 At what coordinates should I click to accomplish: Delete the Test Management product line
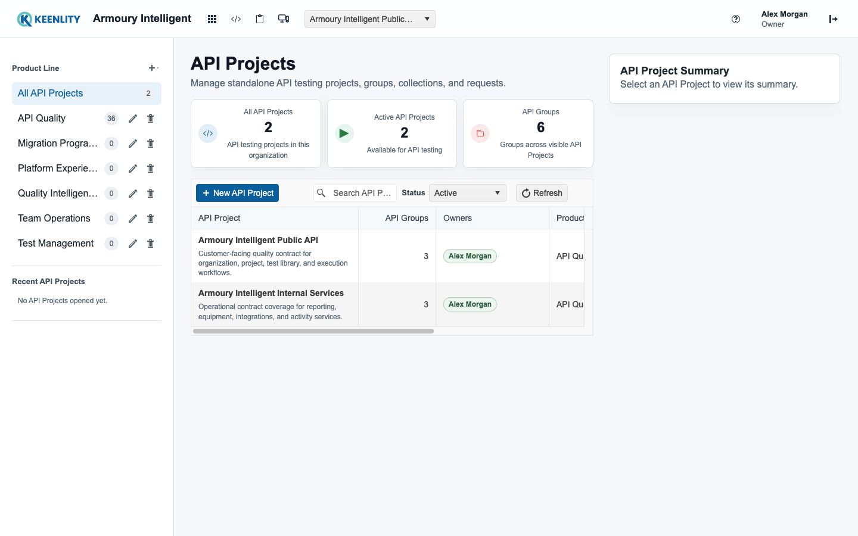(x=151, y=244)
